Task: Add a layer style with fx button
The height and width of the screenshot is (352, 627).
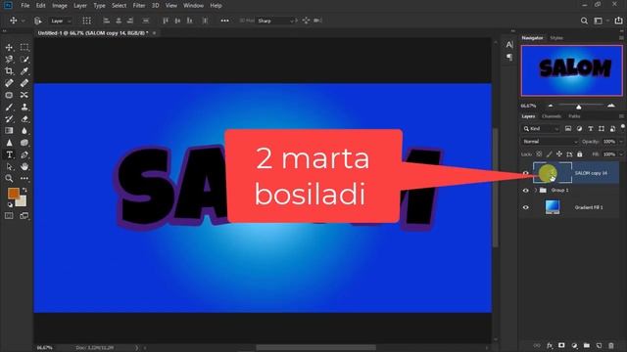Action: (x=550, y=345)
